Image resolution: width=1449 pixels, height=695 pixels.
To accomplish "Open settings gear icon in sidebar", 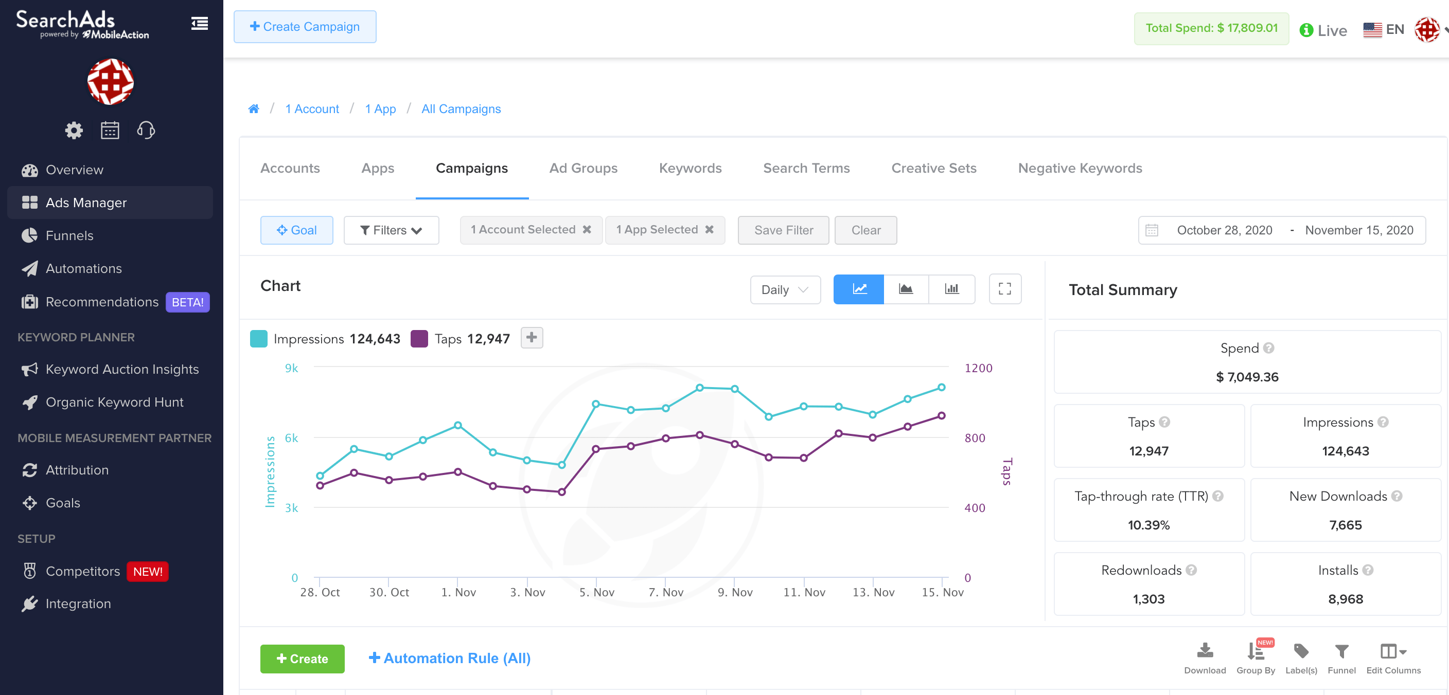I will [74, 131].
